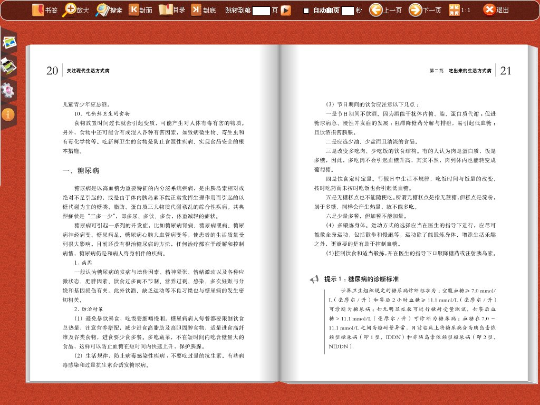This screenshot has height=405, width=540.
Task: Click the subheading 2. 防治对策
Action: pyautogui.click(x=89, y=309)
